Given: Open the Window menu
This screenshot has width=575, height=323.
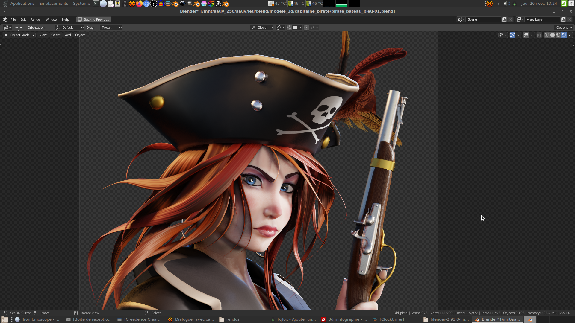Looking at the screenshot, I should [x=51, y=19].
